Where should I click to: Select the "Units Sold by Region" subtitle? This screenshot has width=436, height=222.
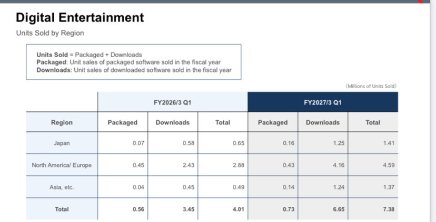click(50, 33)
